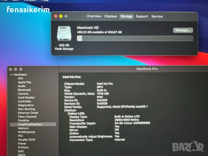Image resolution: width=208 pixels, height=156 pixels.
Task: Select Fibre Channel entry
Action: pos(27,117)
